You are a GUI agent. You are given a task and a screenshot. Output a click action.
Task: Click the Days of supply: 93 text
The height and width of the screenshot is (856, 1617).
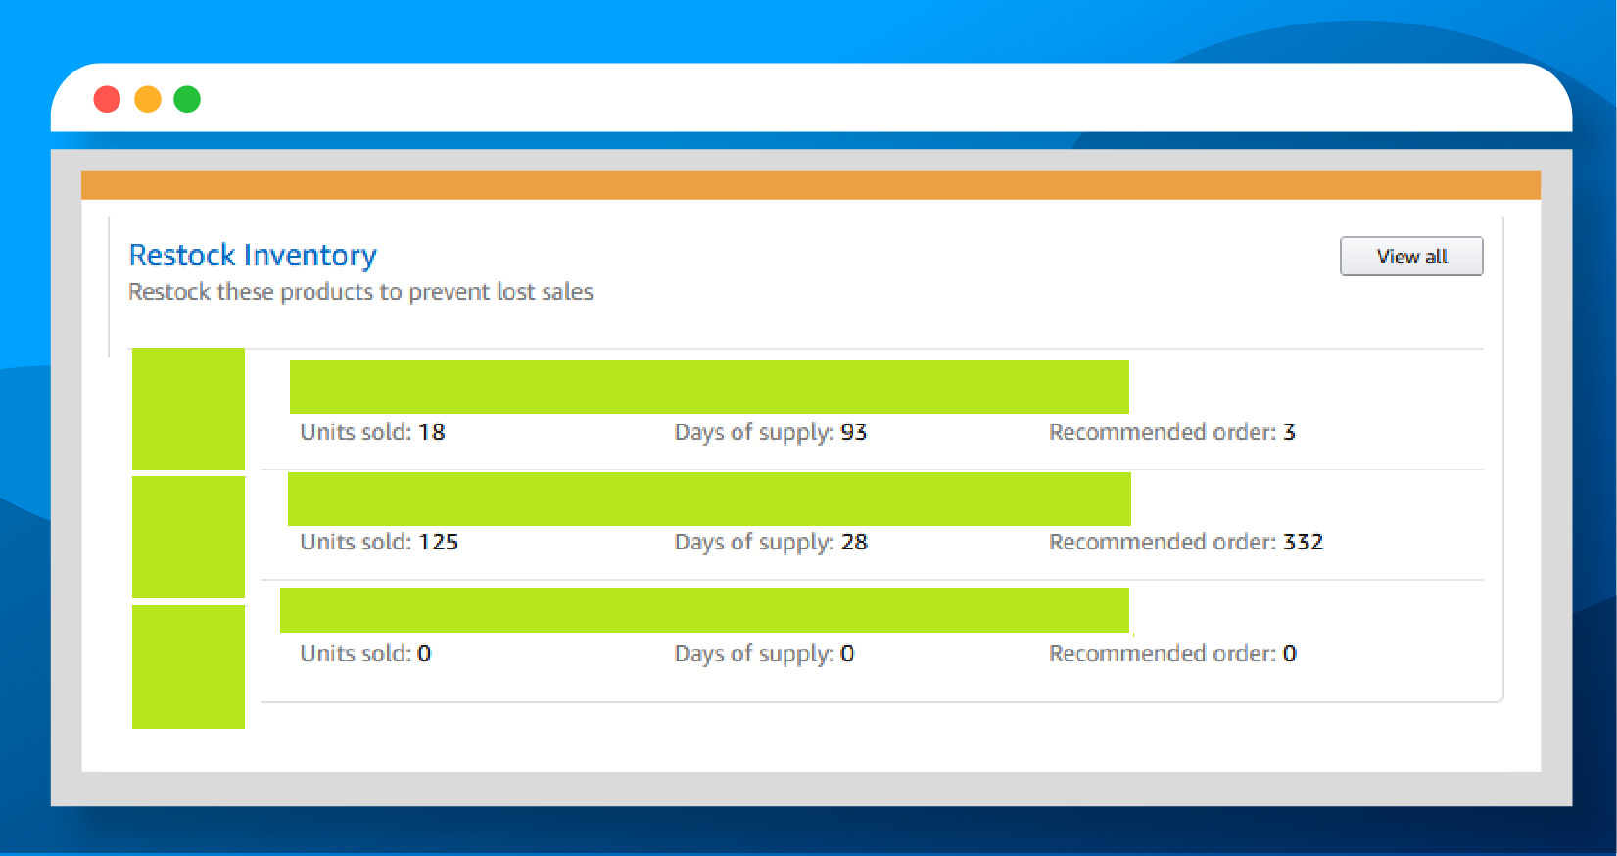pyautogui.click(x=770, y=432)
